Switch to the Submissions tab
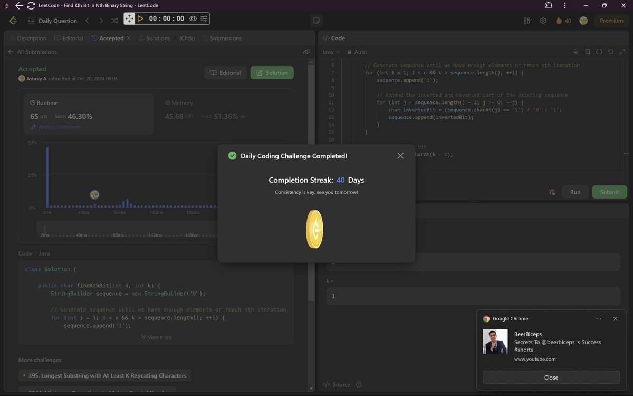The width and height of the screenshot is (633, 396). tap(222, 38)
